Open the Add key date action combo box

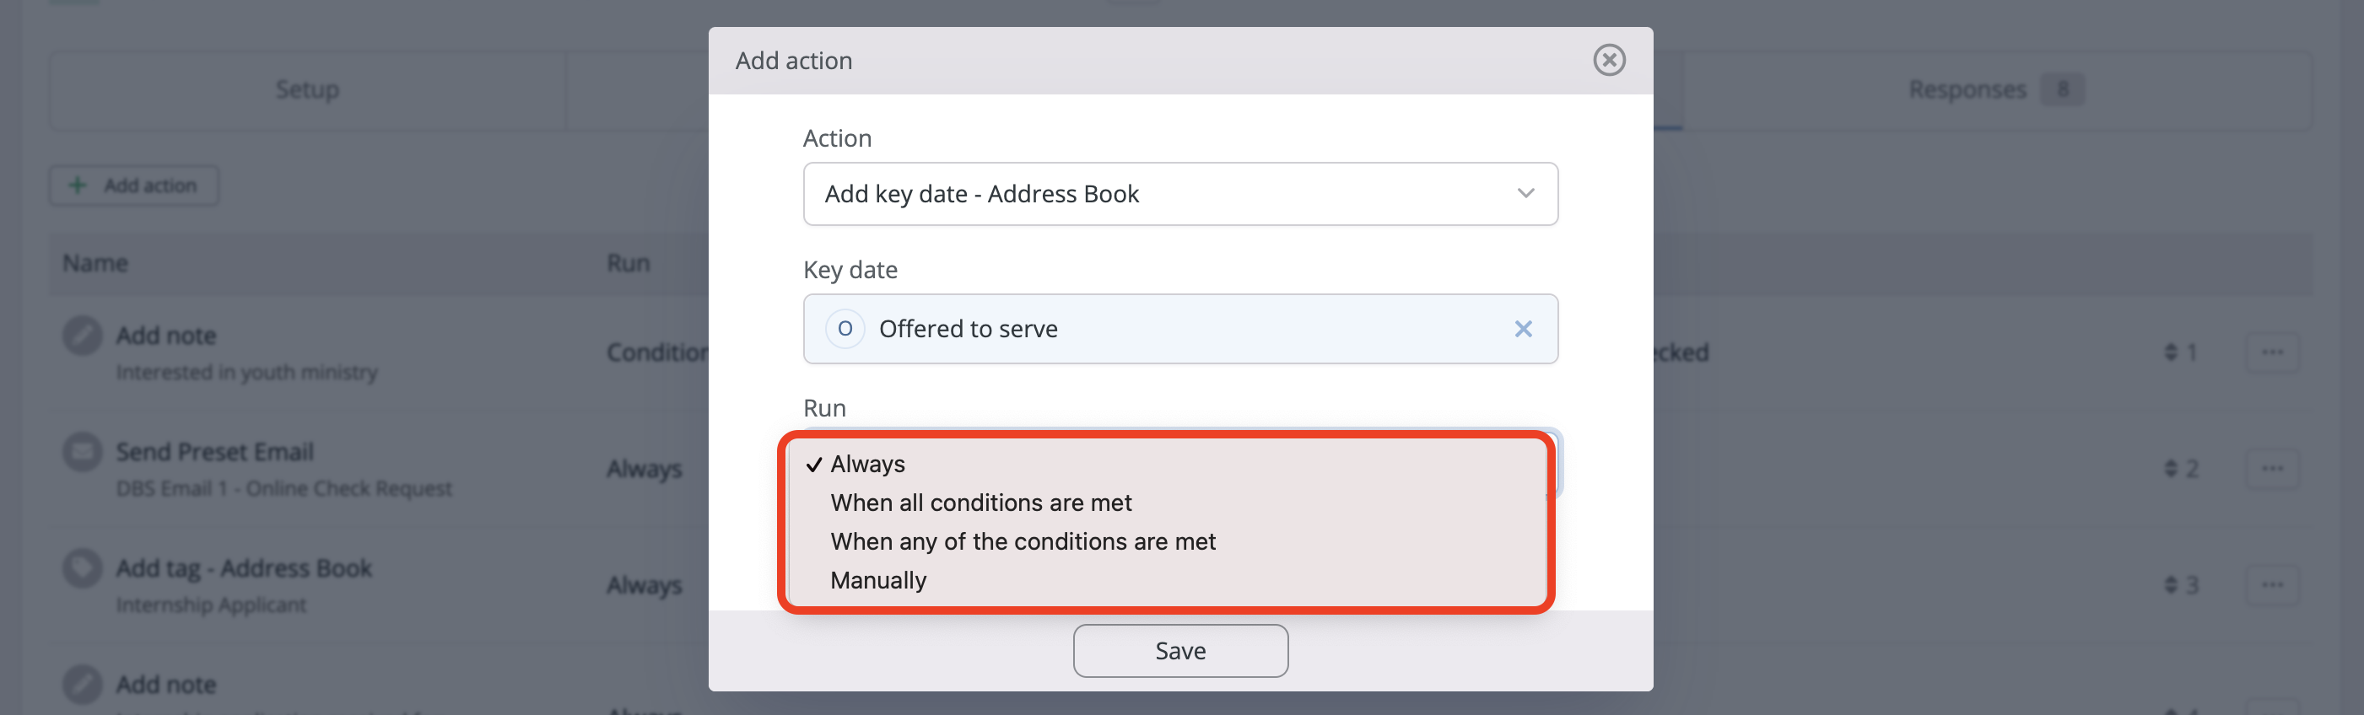point(1180,194)
